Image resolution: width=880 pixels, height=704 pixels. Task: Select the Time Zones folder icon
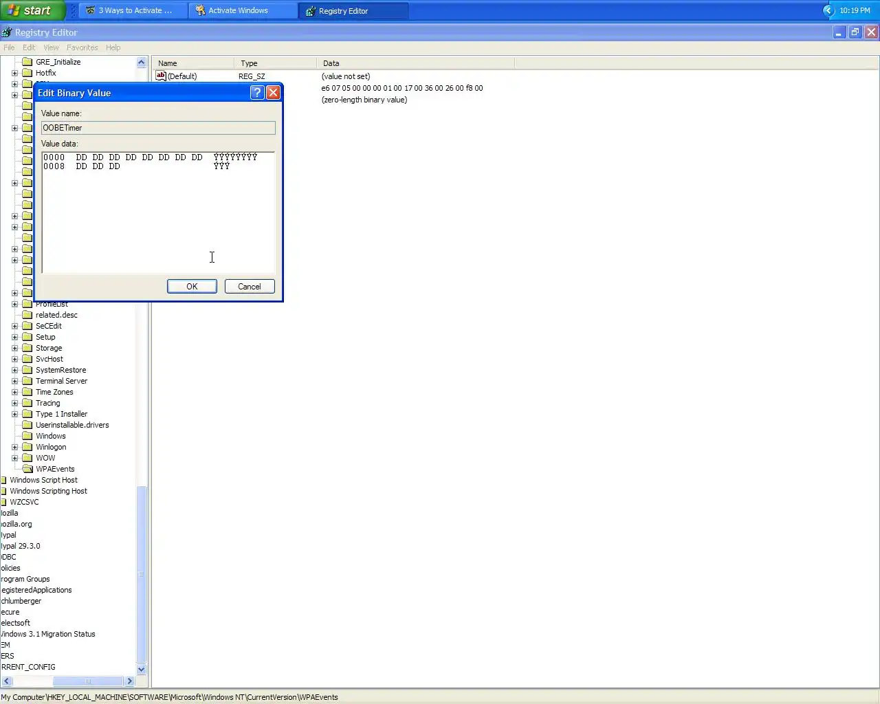27,392
